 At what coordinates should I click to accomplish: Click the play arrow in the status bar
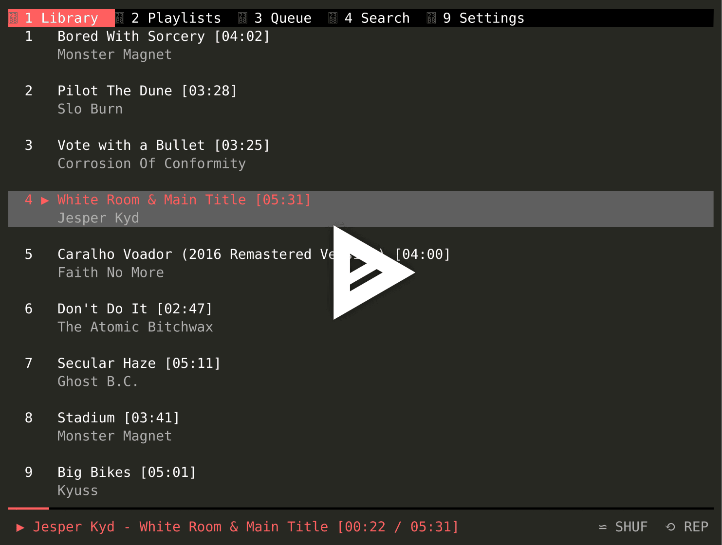click(20, 527)
